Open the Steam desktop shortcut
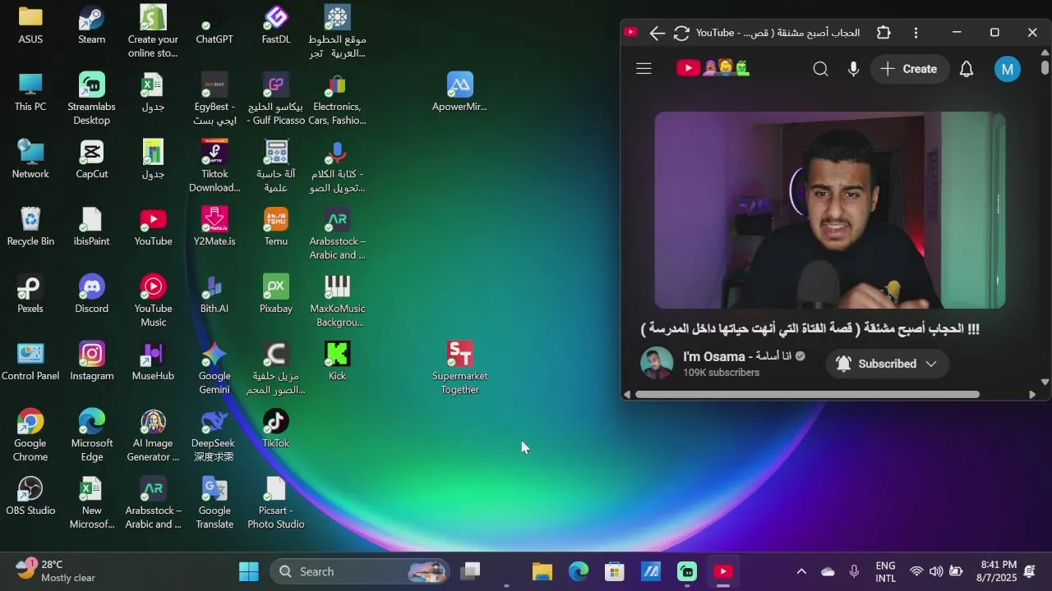Viewport: 1052px width, 591px height. [x=91, y=25]
